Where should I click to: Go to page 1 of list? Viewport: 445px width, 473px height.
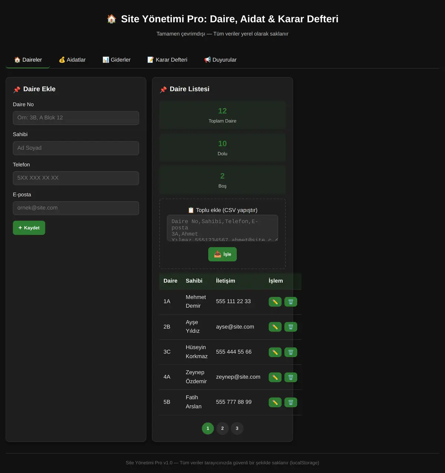(x=208, y=428)
